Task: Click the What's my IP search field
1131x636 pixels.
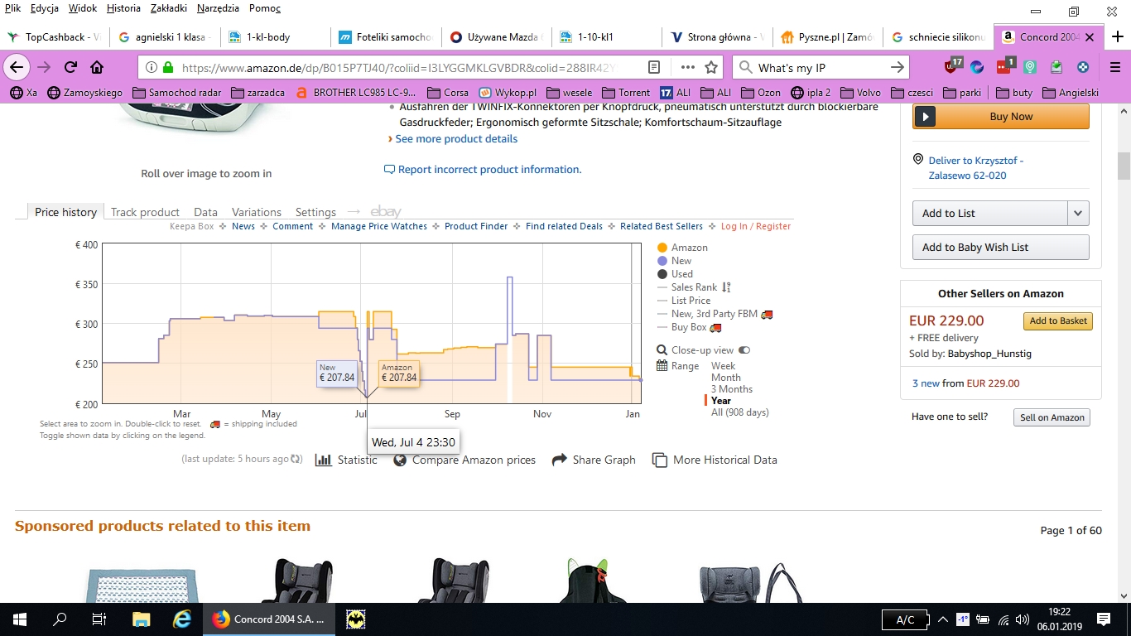Action: coord(820,68)
